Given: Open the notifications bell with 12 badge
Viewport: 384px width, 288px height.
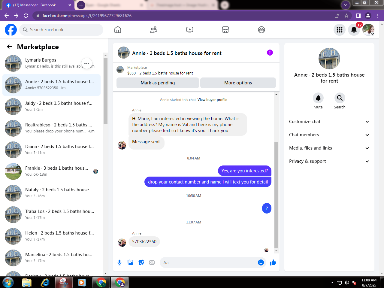Looking at the screenshot, I should coord(354,30).
